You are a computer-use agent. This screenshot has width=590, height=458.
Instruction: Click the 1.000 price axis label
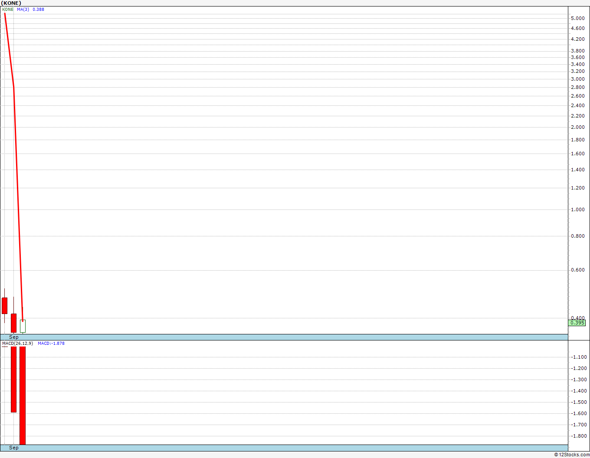point(578,209)
